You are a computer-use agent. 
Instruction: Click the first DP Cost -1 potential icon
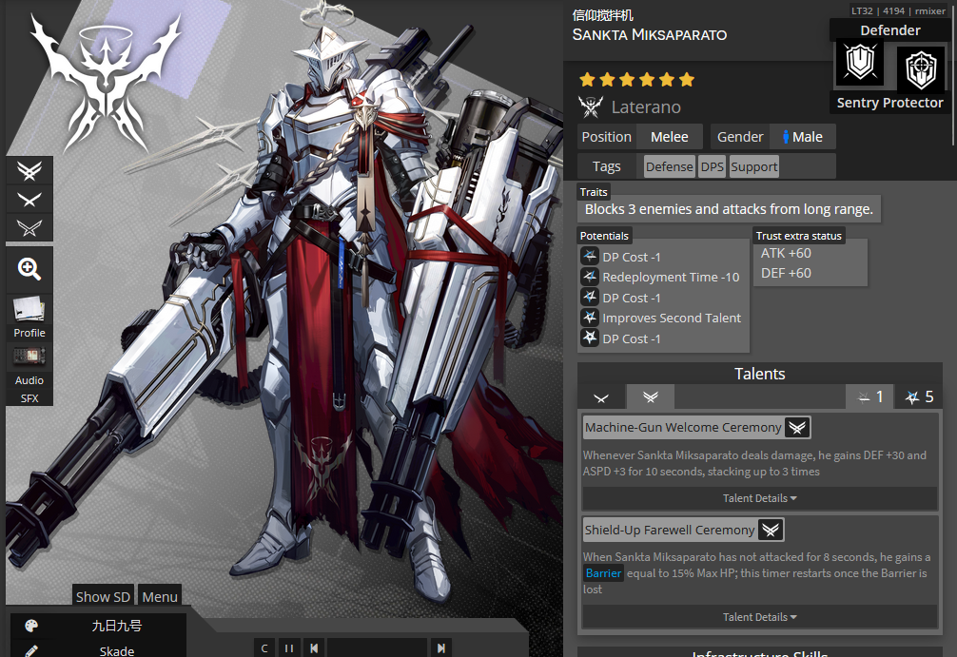(x=590, y=256)
